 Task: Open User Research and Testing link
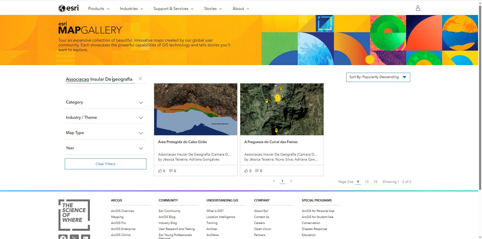[x=177, y=229]
